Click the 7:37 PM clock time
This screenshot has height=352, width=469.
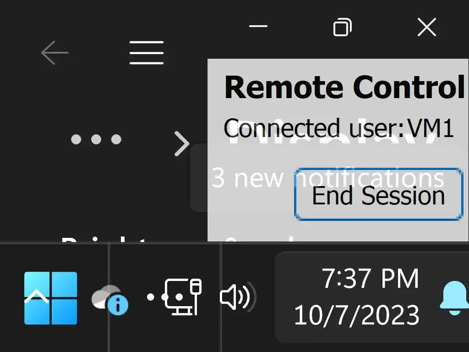point(370,278)
